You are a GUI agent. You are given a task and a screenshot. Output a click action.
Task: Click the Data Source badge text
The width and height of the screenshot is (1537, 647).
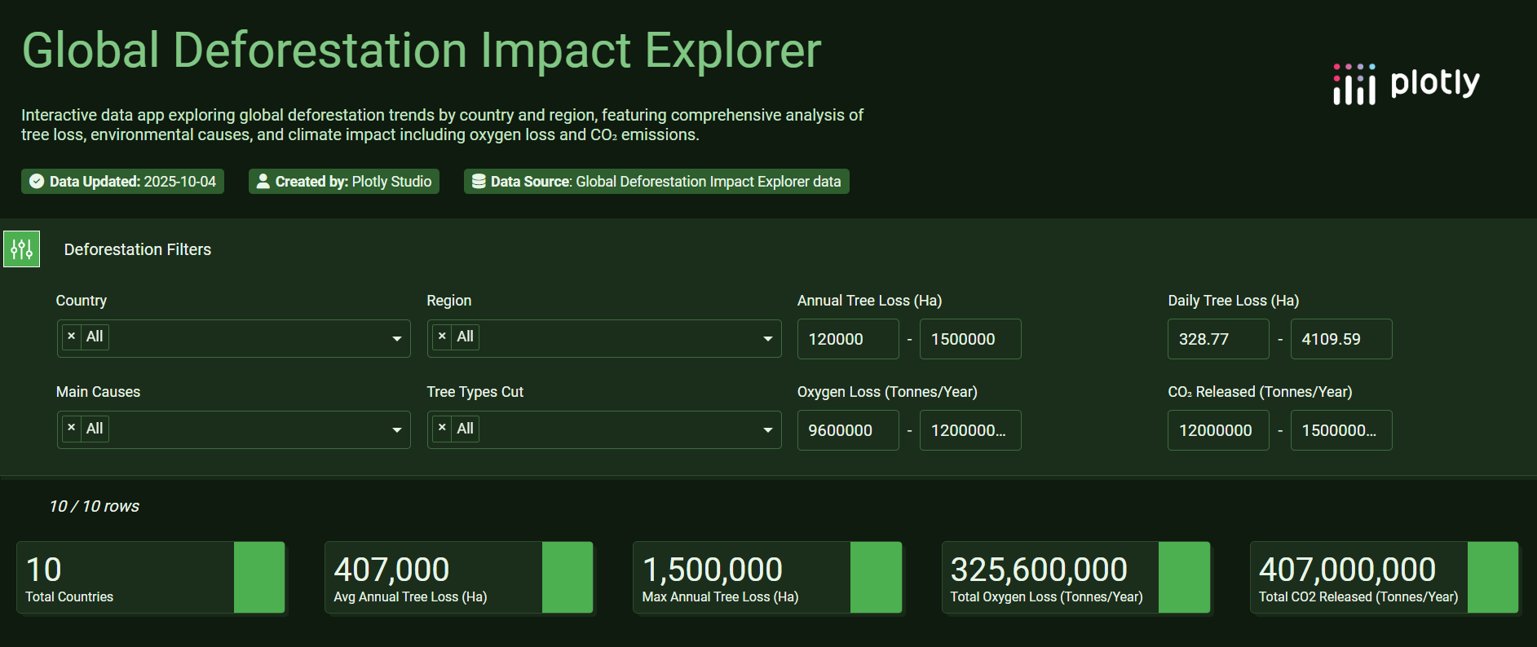point(665,182)
